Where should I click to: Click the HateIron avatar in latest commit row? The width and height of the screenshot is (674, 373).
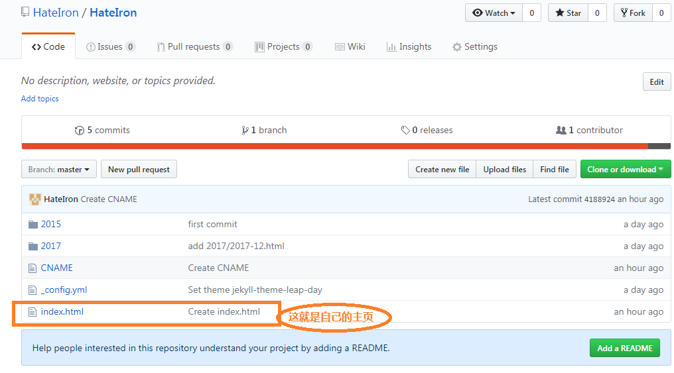click(x=34, y=199)
